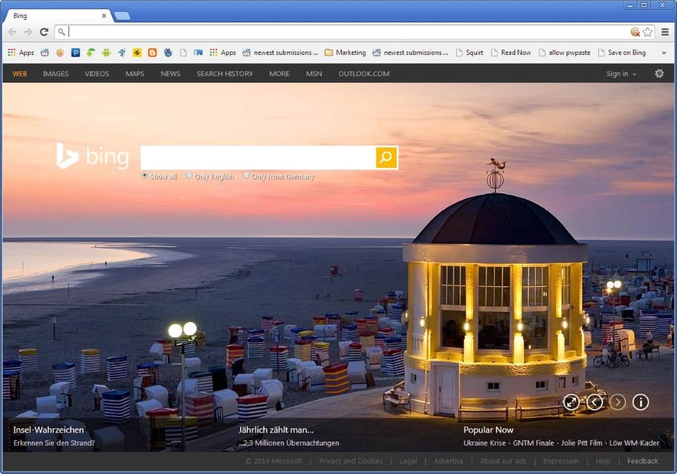677x474 pixels.
Task: Click the Privacy and Cookies footer link
Action: tap(350, 461)
